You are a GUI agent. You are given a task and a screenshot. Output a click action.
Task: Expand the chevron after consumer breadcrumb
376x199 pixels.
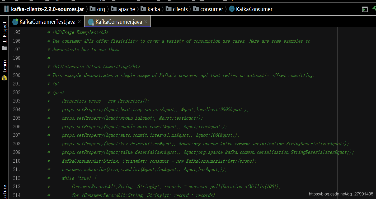coord(226,9)
